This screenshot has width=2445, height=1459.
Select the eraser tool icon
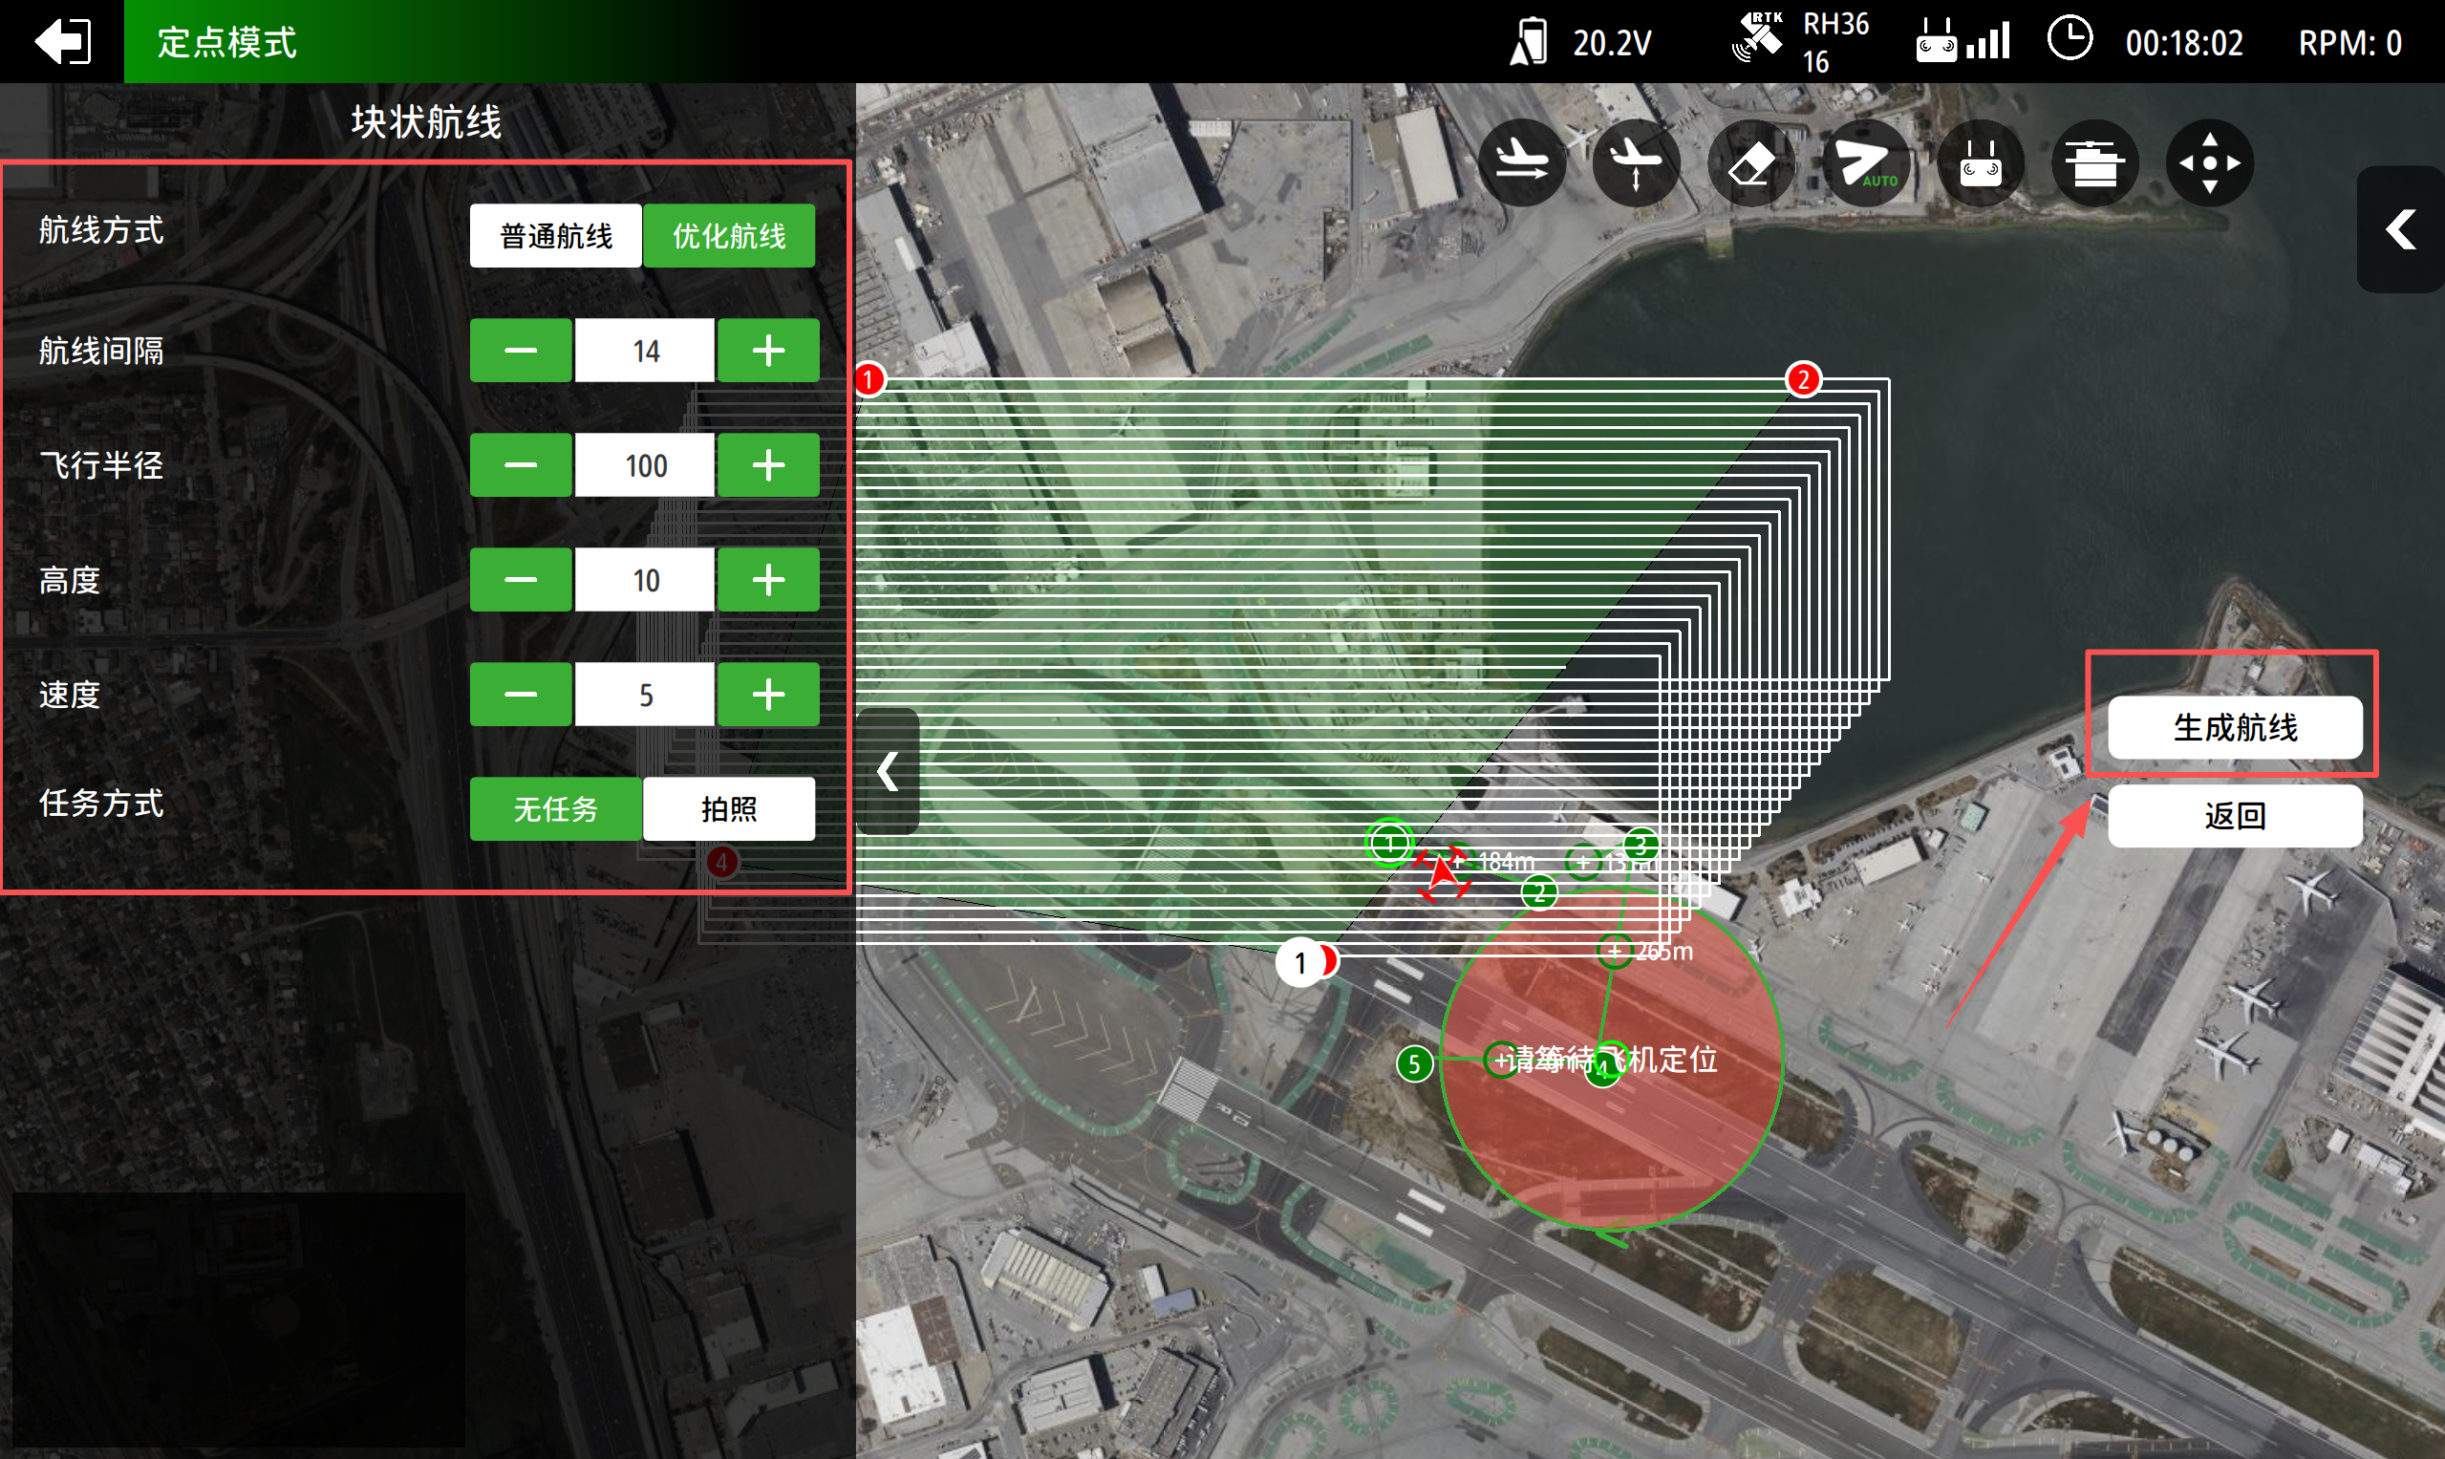[x=1751, y=162]
